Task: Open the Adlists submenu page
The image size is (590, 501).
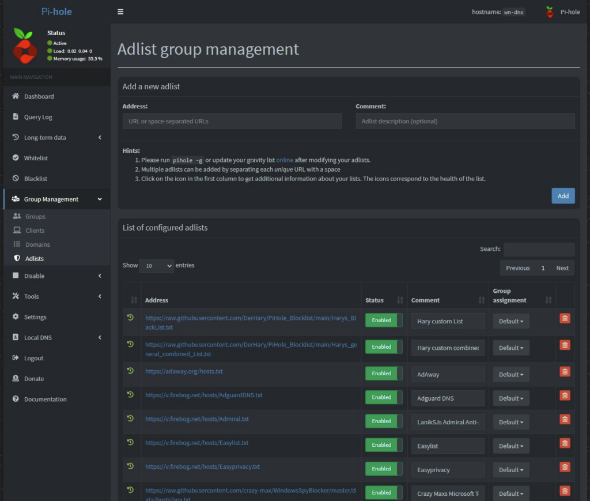Action: 34,258
